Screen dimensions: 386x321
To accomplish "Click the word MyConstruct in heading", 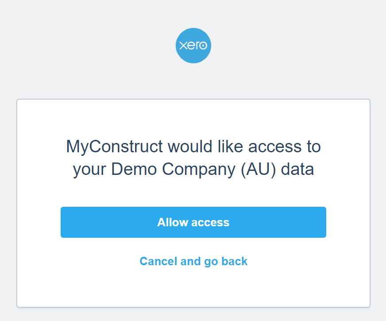I will click(114, 147).
